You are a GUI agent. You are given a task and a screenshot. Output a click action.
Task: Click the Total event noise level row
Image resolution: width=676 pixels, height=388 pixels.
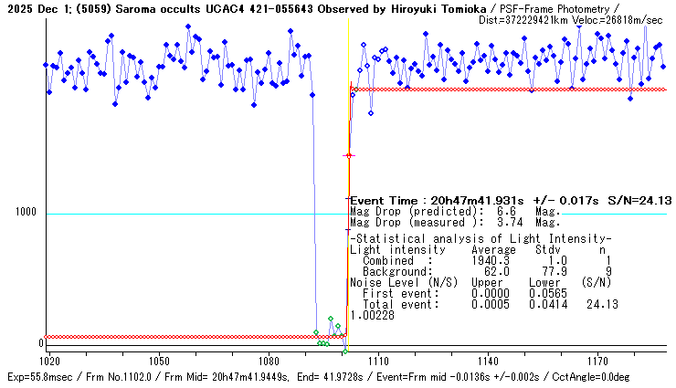tap(475, 304)
